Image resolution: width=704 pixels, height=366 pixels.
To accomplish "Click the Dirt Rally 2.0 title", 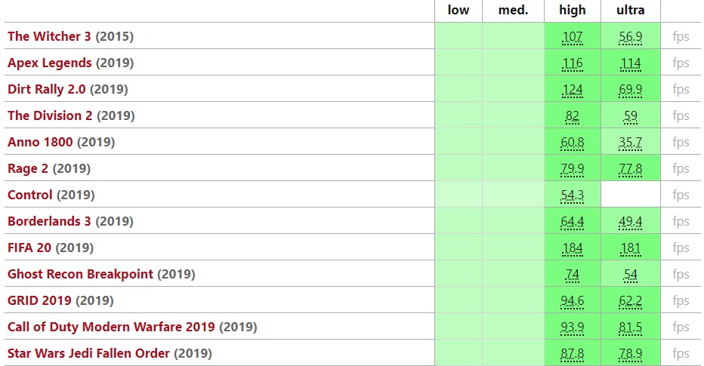I will pyautogui.click(x=46, y=89).
